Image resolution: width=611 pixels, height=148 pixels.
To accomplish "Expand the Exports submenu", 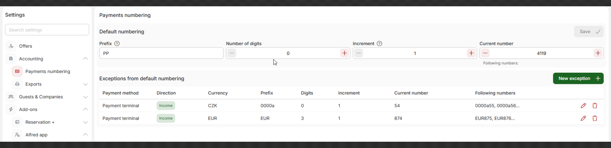I will (x=85, y=84).
